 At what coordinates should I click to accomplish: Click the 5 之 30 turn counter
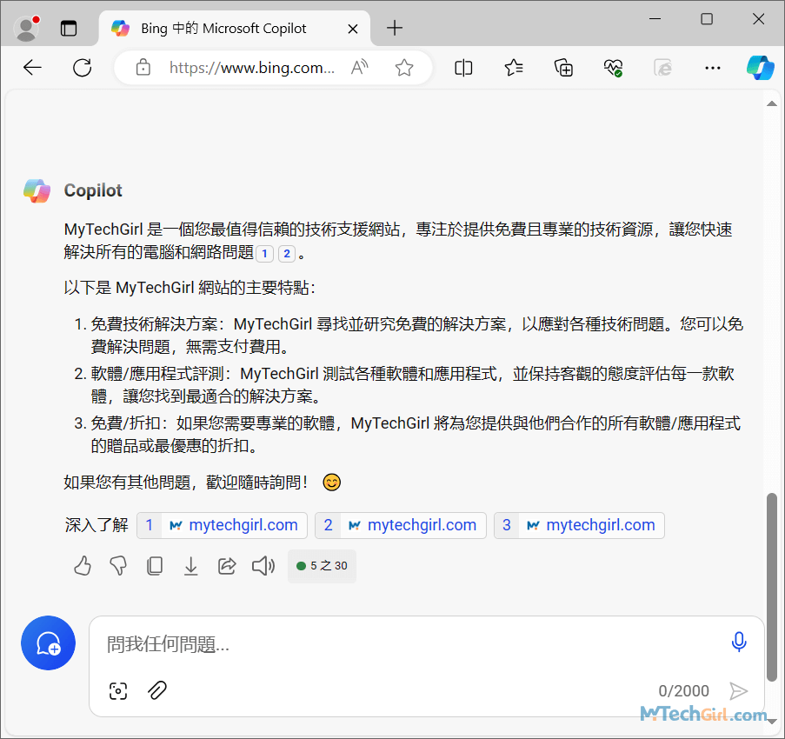(x=322, y=566)
